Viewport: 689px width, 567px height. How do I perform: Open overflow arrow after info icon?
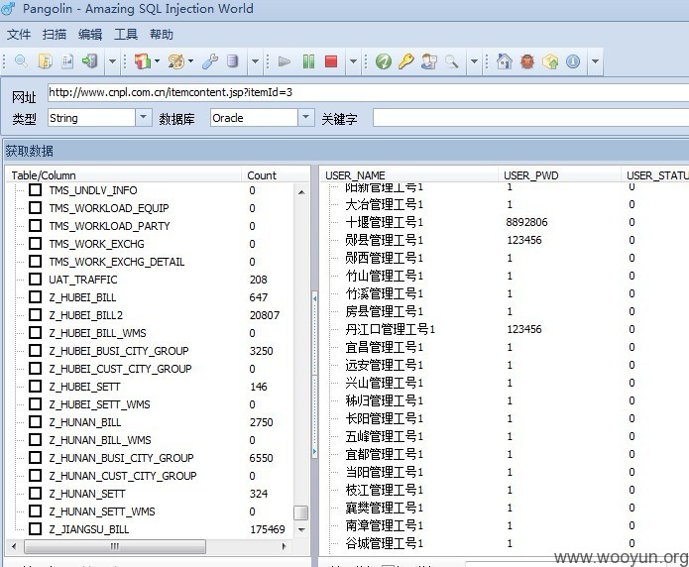coord(595,61)
